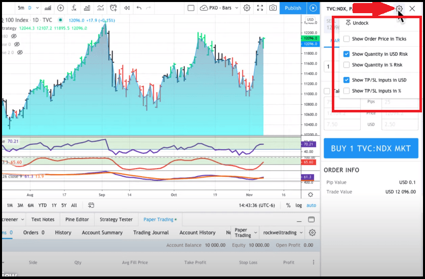
Task: Select the Paper Trading tab
Action: (x=160, y=219)
